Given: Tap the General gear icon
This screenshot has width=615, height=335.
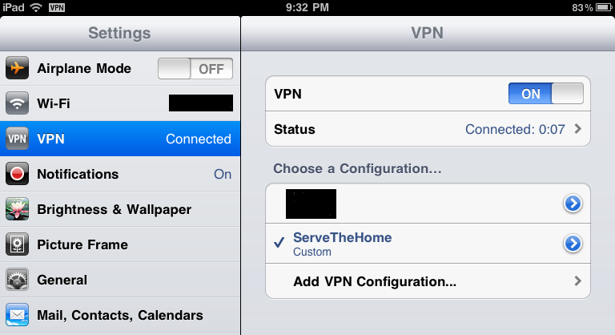Looking at the screenshot, I should pos(17,280).
